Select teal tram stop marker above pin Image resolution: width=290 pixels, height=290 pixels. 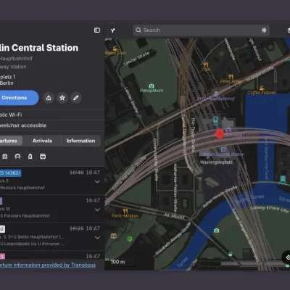(x=215, y=120)
